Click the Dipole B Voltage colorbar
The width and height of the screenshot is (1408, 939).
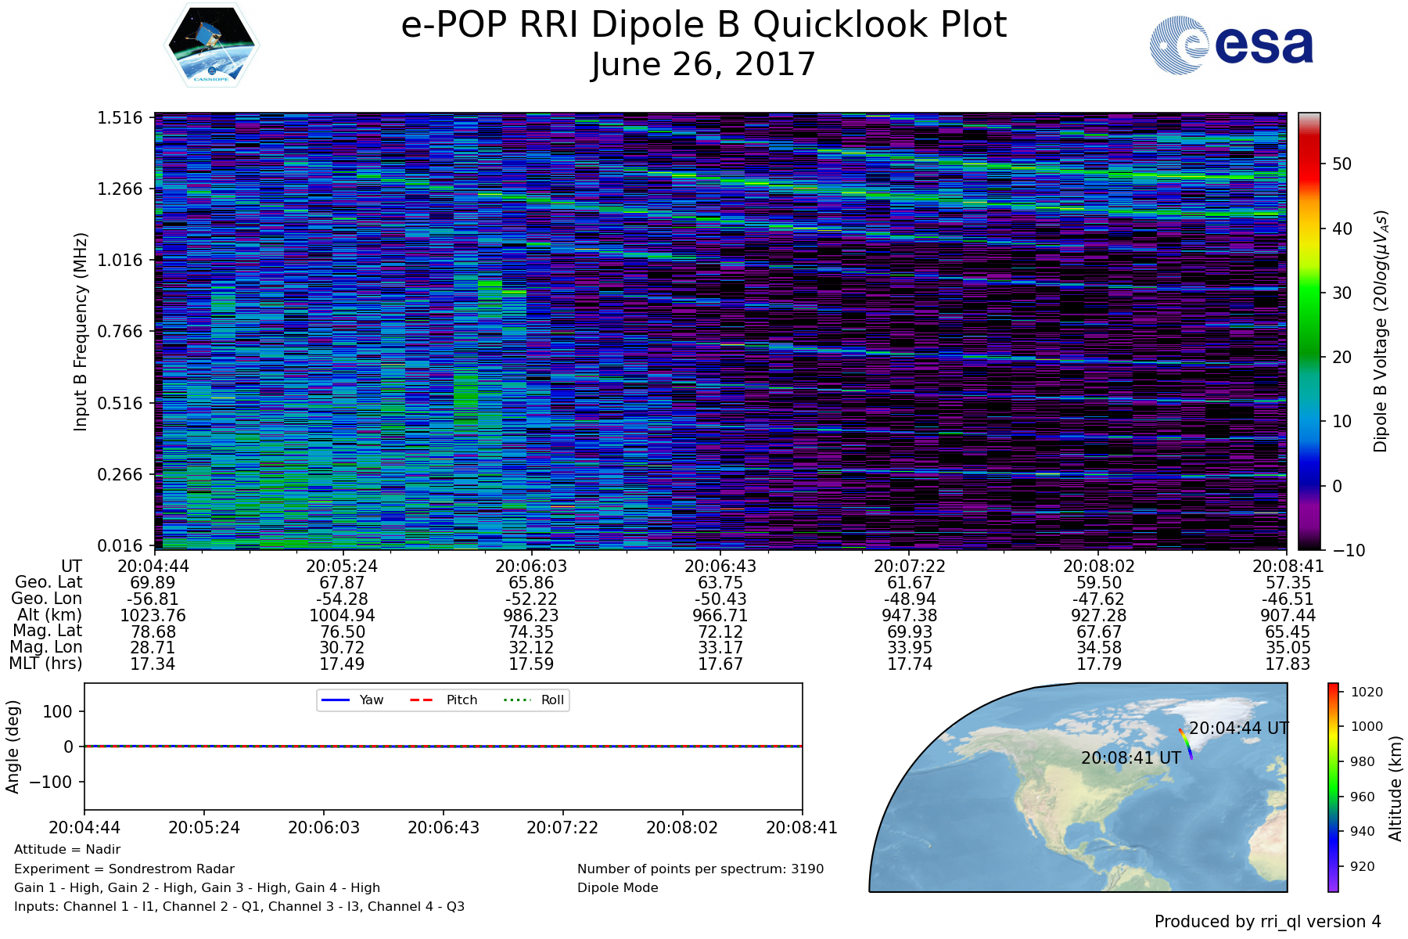(x=1309, y=331)
